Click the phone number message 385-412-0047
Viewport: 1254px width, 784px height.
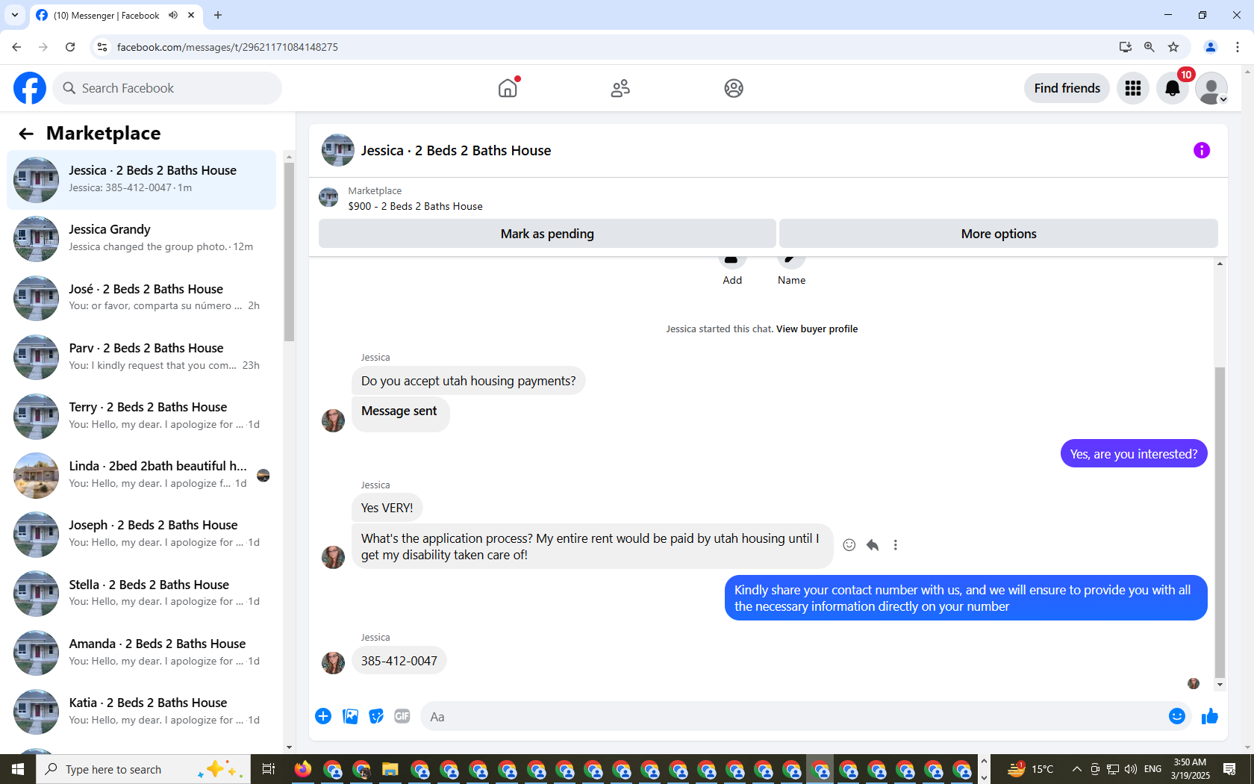(x=399, y=661)
